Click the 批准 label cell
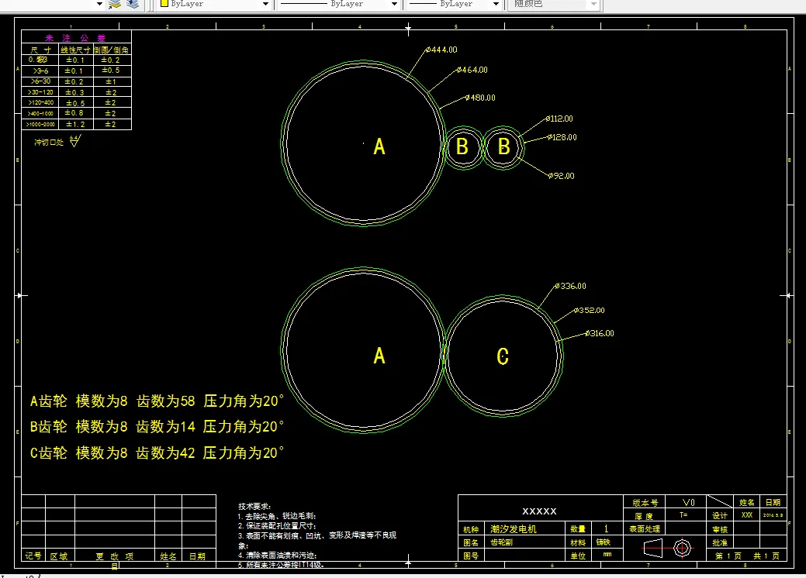Image resolution: width=806 pixels, height=578 pixels. click(720, 542)
